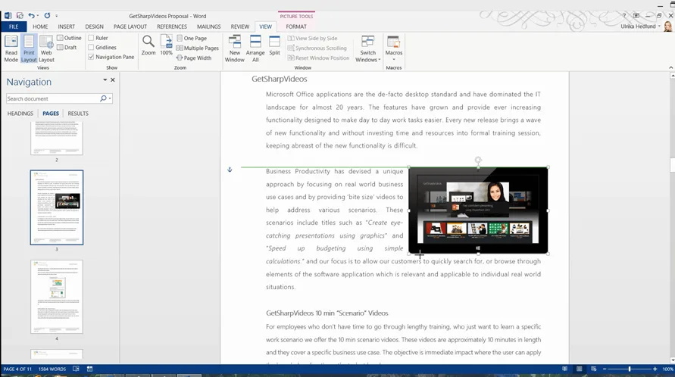Switch to Outline view
The width and height of the screenshot is (675, 377).
point(69,38)
